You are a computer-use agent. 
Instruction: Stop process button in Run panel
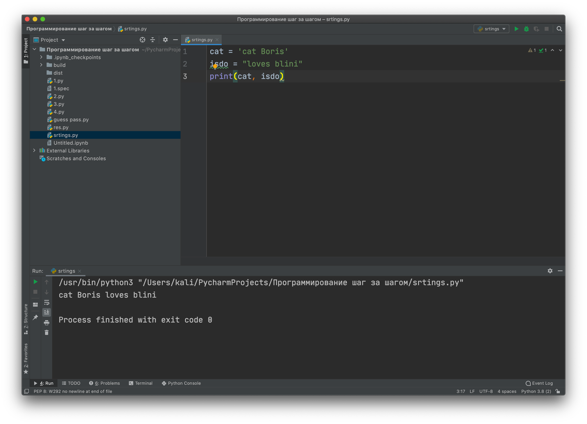click(x=35, y=292)
